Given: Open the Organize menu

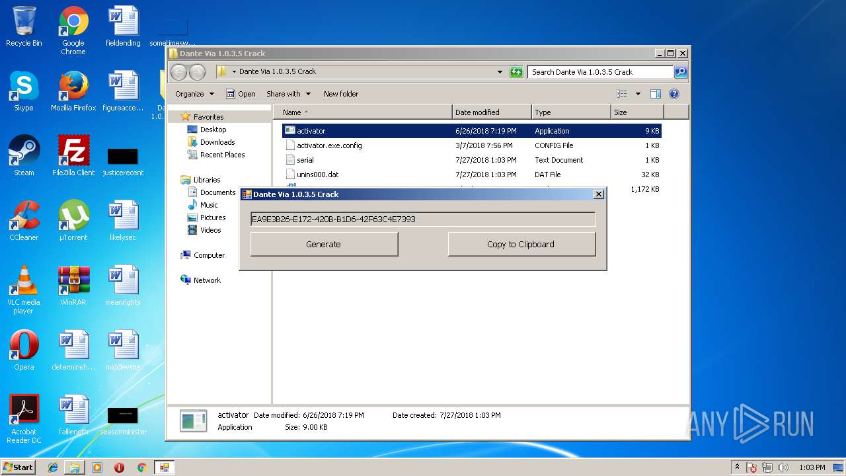Looking at the screenshot, I should click(x=194, y=94).
